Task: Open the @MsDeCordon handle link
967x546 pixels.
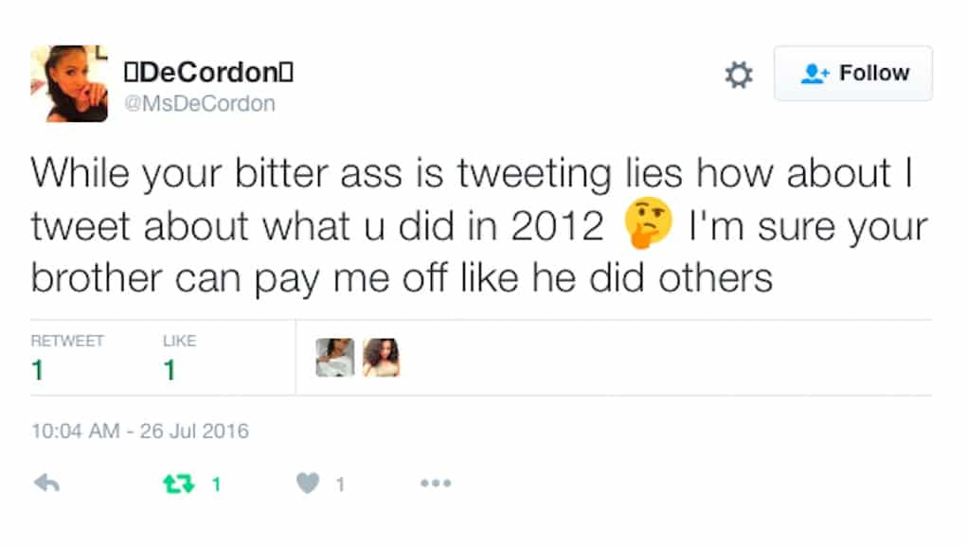Action: click(x=200, y=103)
